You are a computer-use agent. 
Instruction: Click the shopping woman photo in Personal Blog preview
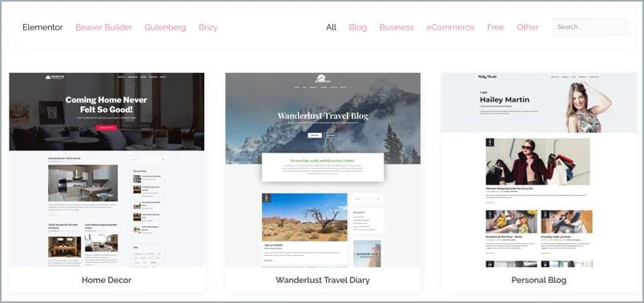click(x=537, y=161)
